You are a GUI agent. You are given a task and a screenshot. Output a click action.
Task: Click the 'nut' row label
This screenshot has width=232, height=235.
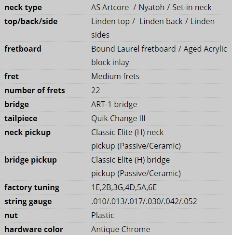[11, 216]
